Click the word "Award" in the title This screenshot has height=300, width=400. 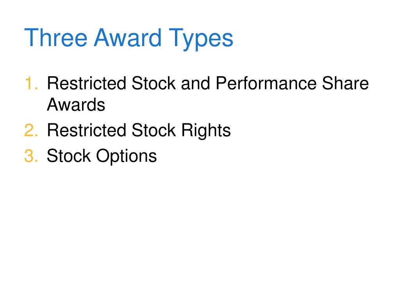point(128,37)
